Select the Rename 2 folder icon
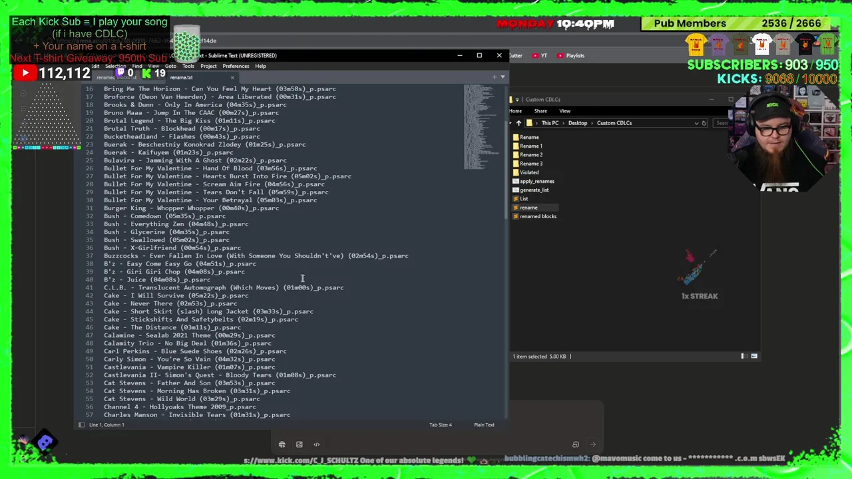The height and width of the screenshot is (479, 852). pos(516,154)
